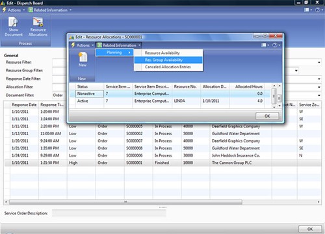Open Resource Allocations from the ribbon
Screen dimensions: 325x234
click(38, 27)
